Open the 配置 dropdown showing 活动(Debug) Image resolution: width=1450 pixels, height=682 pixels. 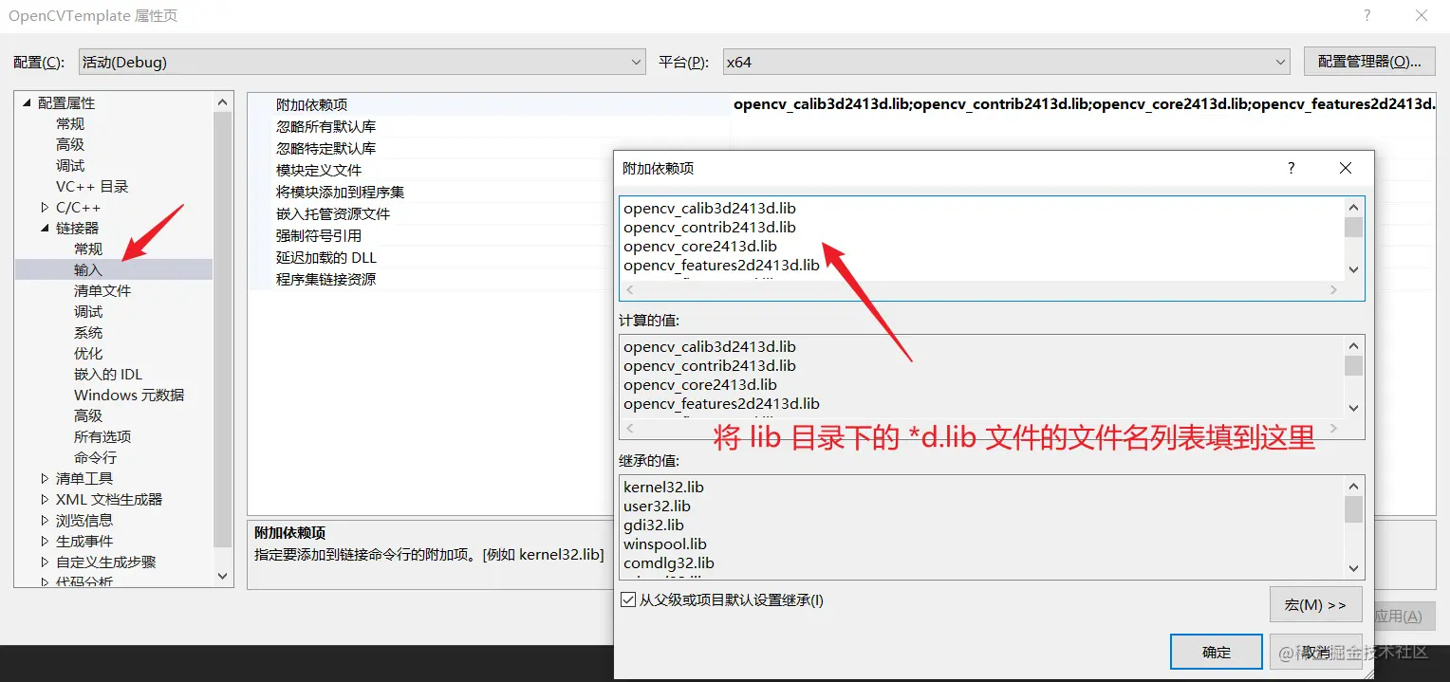tap(362, 62)
